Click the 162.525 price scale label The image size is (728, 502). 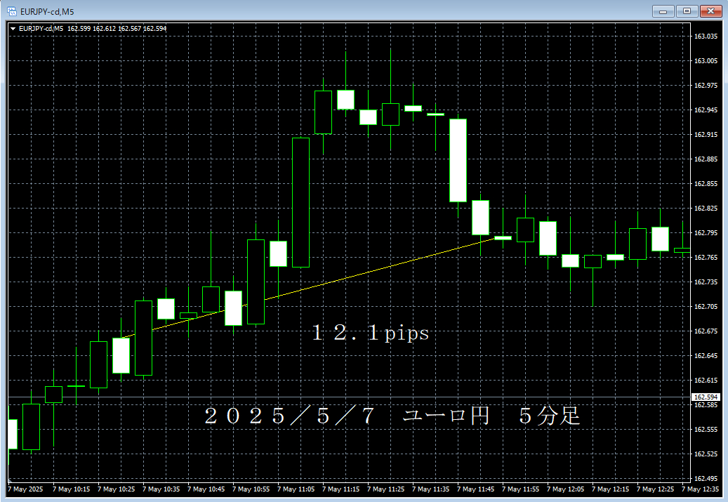click(706, 454)
